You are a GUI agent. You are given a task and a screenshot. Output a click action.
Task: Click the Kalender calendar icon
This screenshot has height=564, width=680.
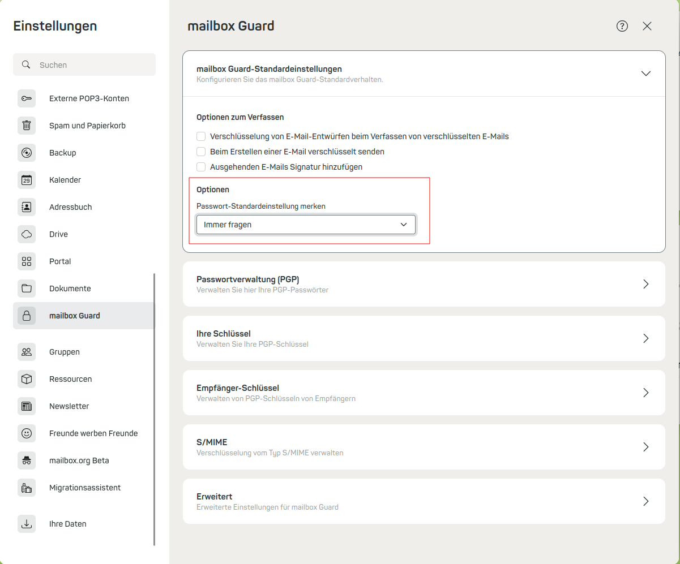tap(27, 180)
